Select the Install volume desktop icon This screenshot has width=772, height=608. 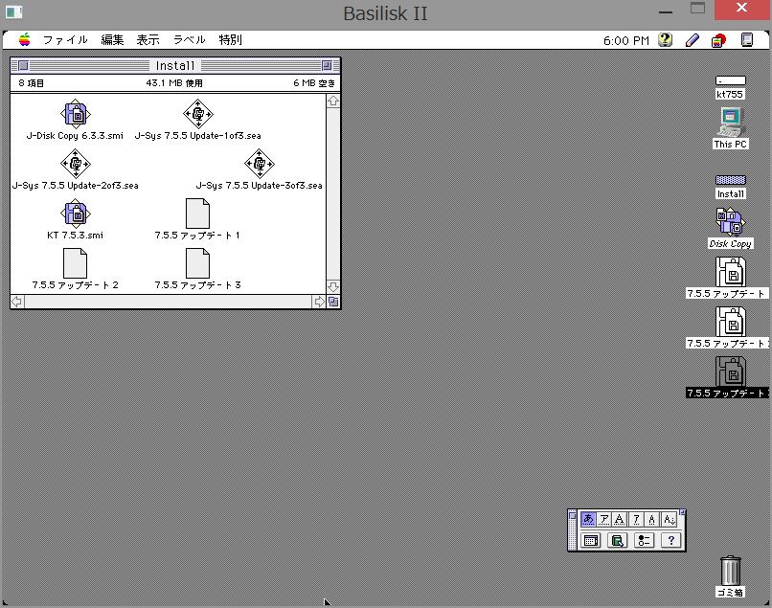tap(730, 180)
